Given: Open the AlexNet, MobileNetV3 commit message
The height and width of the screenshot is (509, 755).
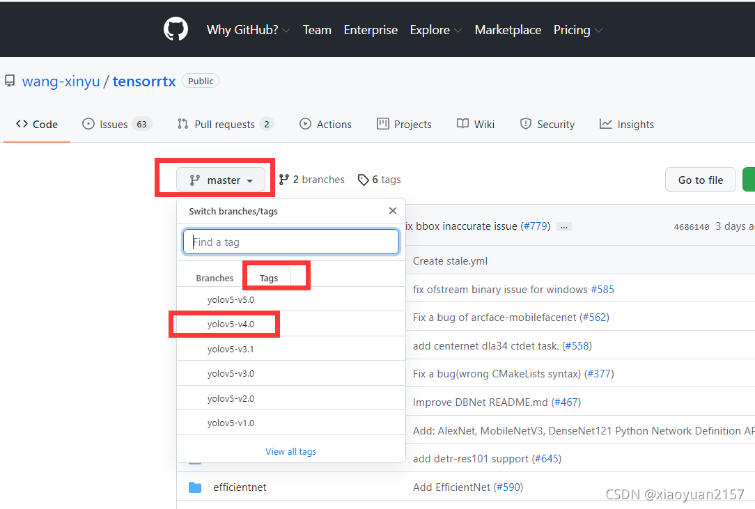Looking at the screenshot, I should (584, 430).
